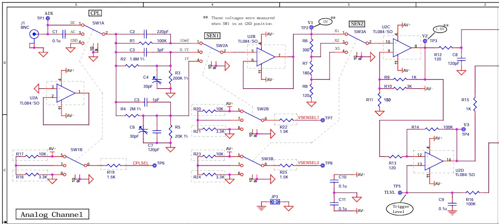The height and width of the screenshot is (224, 499).
Task: Select the C11 capacitor label
Action: pyautogui.click(x=343, y=200)
